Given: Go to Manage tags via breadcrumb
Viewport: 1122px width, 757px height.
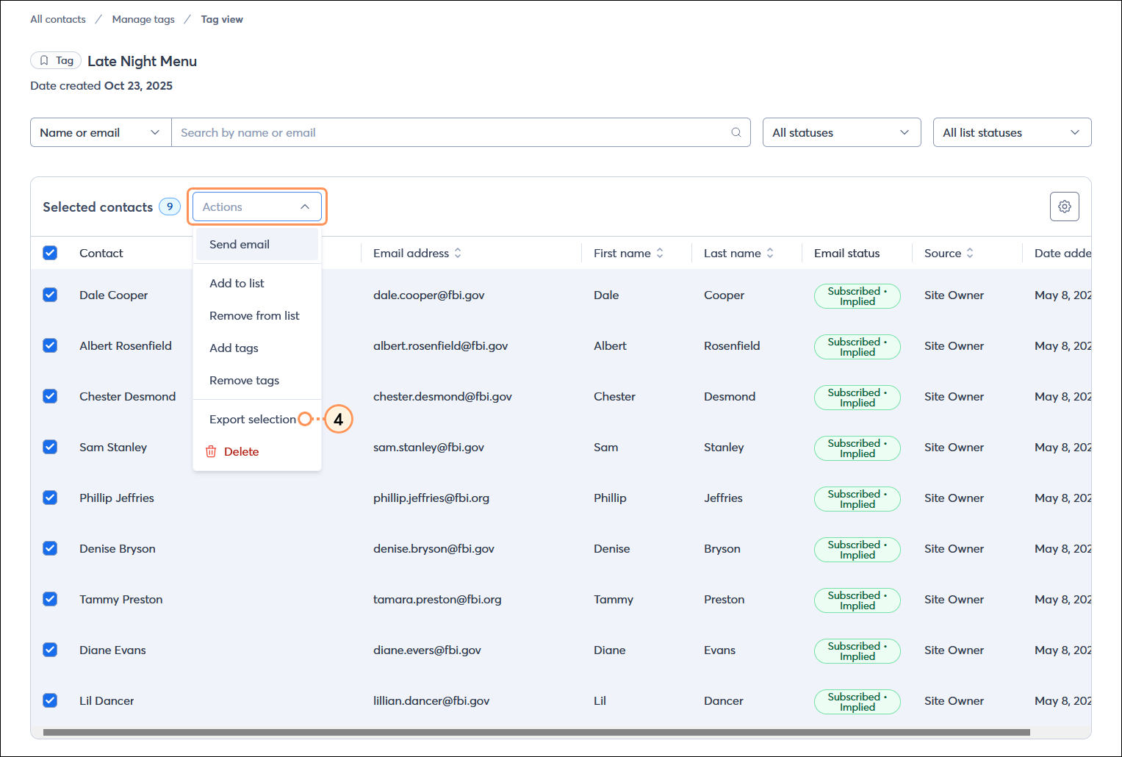Looking at the screenshot, I should pos(143,19).
